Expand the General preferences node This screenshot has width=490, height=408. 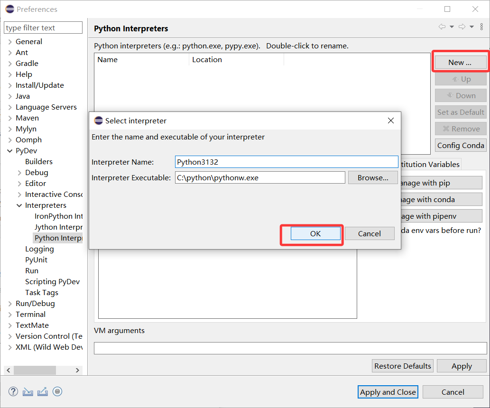pyautogui.click(x=10, y=42)
